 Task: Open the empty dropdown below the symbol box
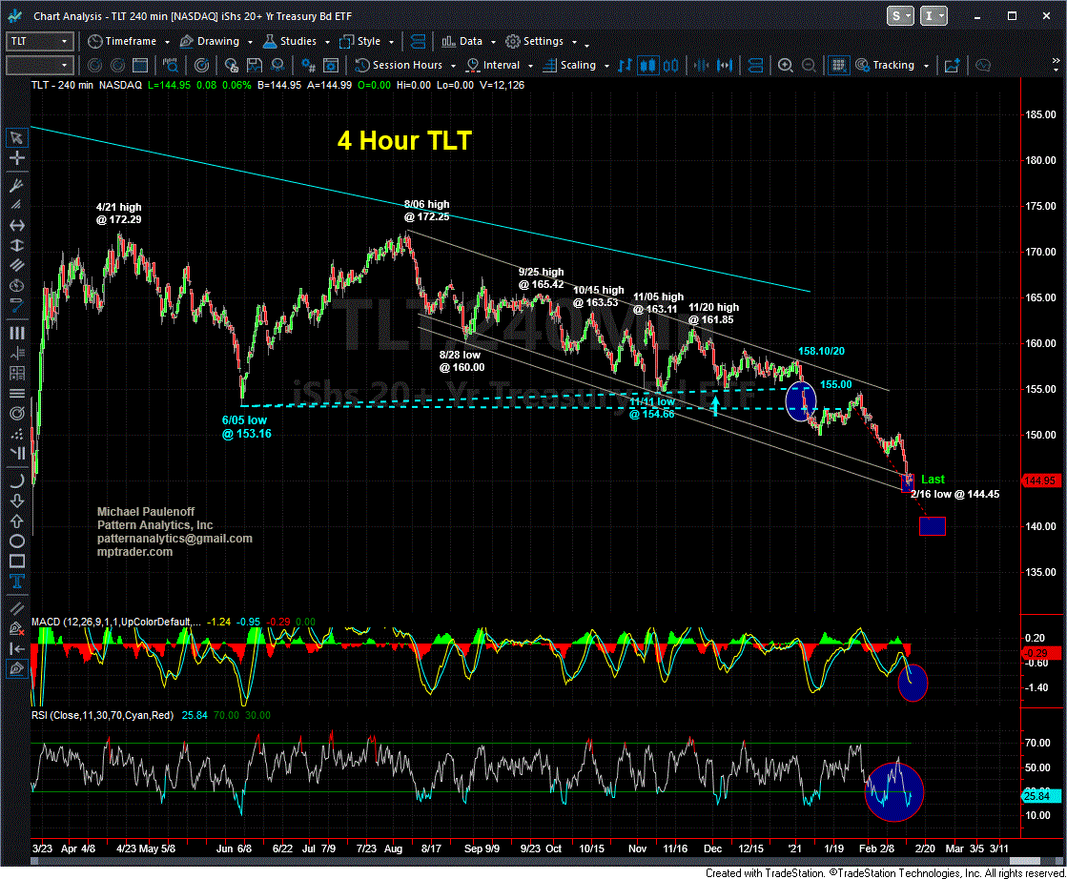click(x=39, y=66)
